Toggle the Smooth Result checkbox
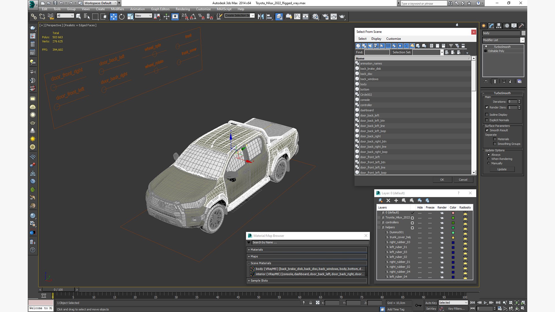This screenshot has height=312, width=555. (x=487, y=130)
